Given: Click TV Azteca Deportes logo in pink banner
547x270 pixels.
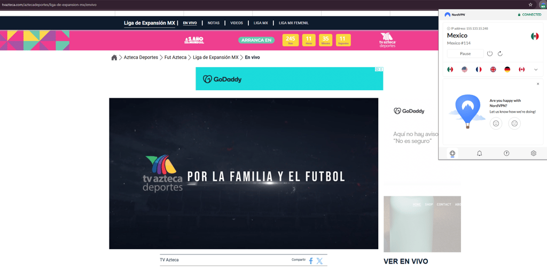Looking at the screenshot, I should pyautogui.click(x=388, y=40).
